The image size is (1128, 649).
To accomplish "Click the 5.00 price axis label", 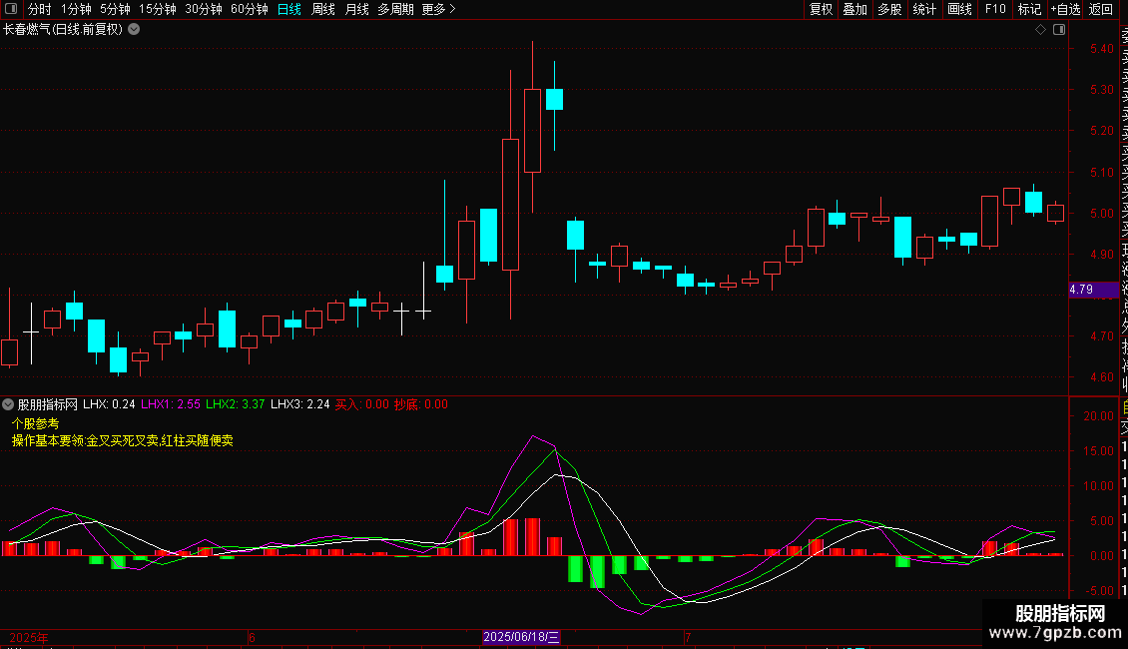I will click(x=1101, y=213).
